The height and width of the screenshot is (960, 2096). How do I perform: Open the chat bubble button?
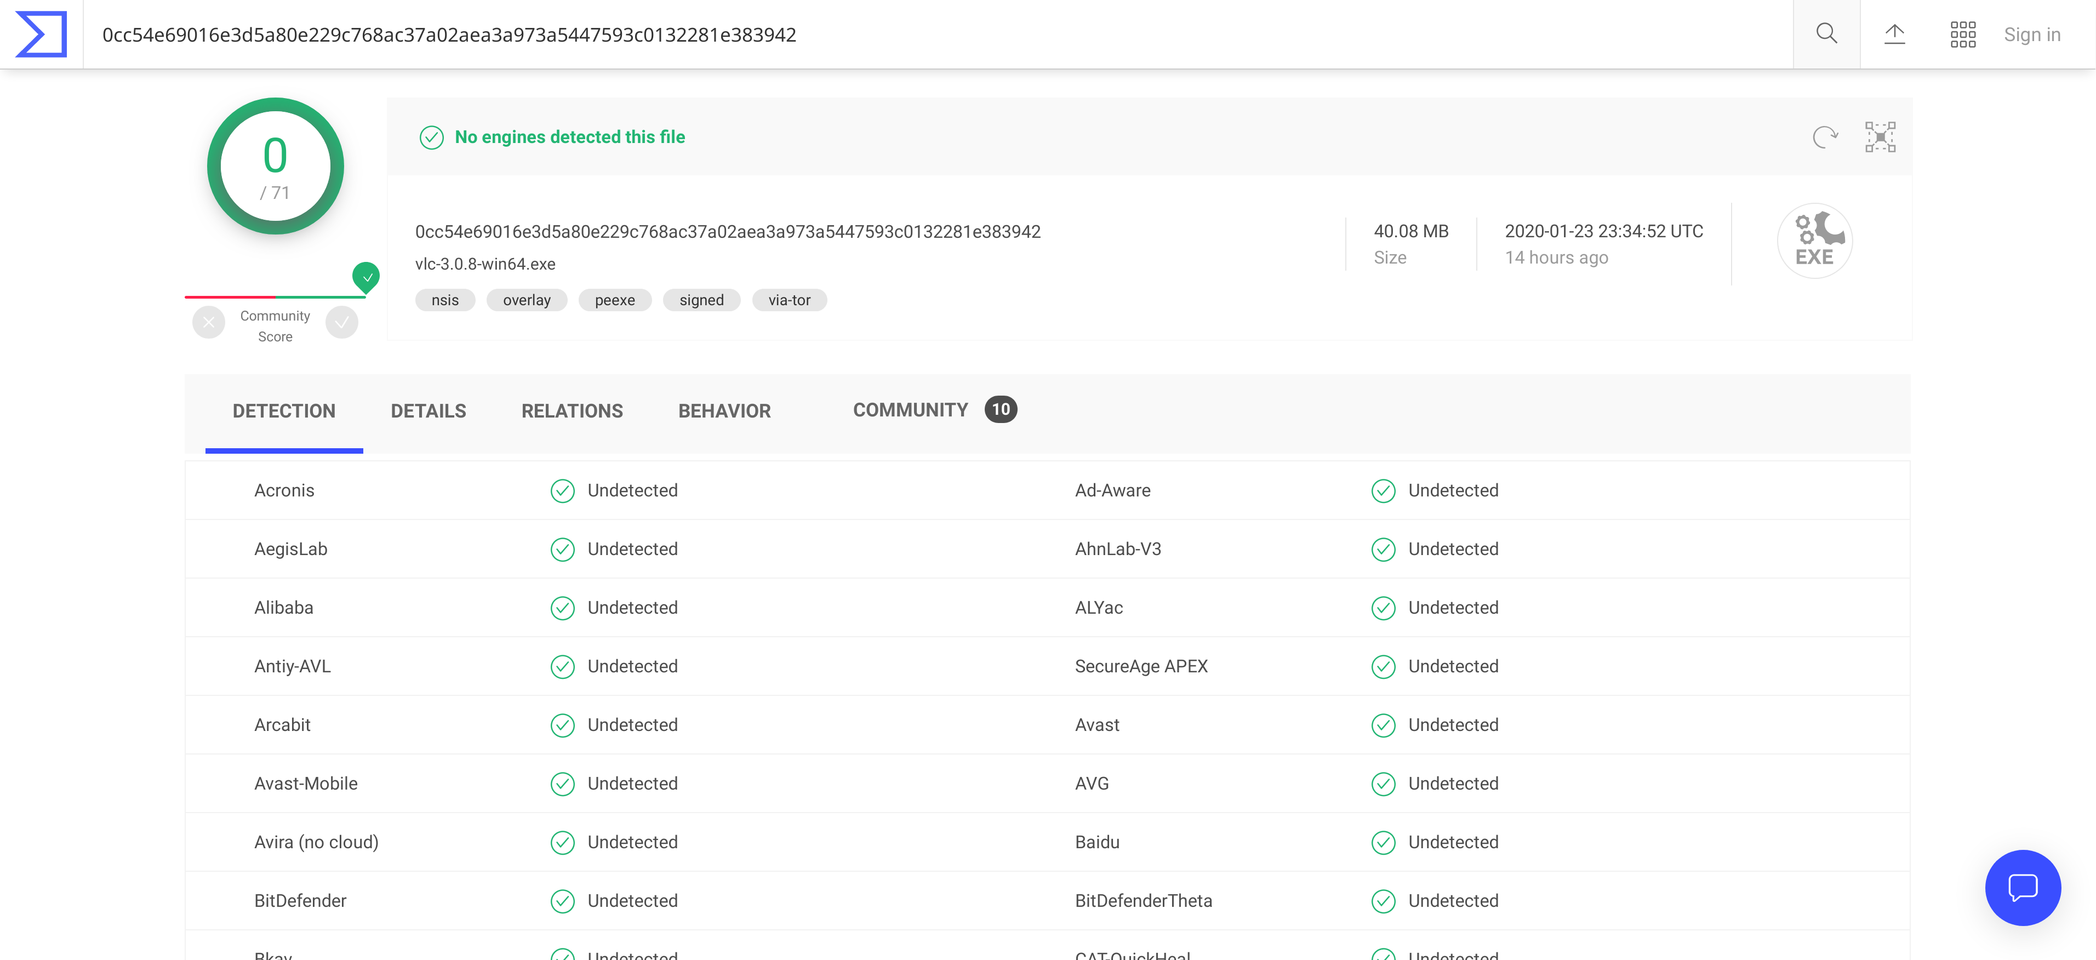[2023, 888]
